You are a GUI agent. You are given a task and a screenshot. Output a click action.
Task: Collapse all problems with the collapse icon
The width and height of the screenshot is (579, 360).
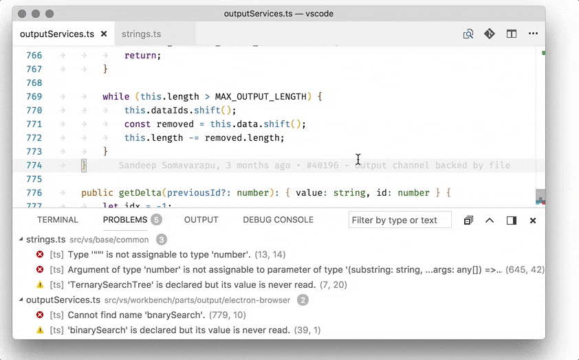[468, 221]
